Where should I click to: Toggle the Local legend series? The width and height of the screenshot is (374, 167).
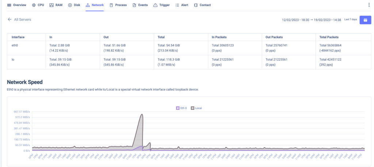click(x=196, y=108)
